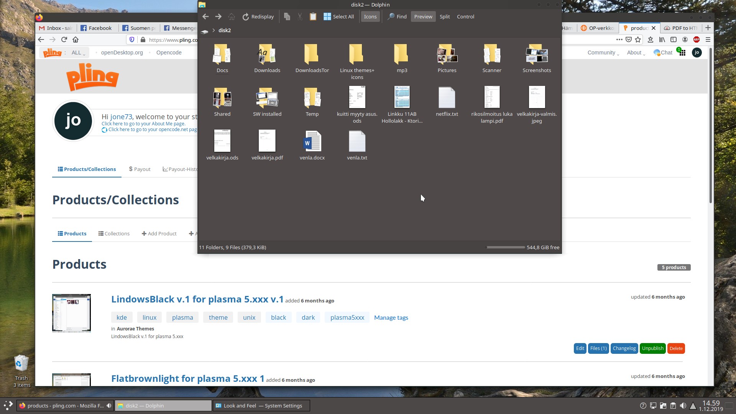
Task: Expand the Community dropdown on pling
Action: click(x=603, y=53)
